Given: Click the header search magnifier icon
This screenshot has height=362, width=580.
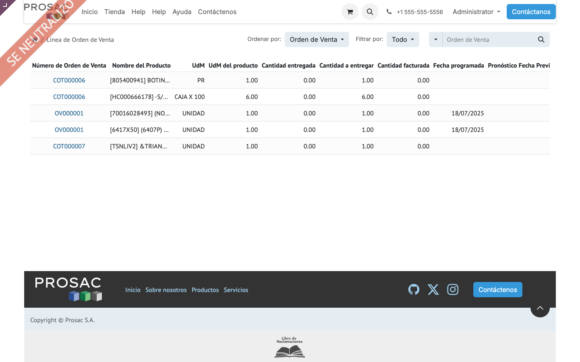Looking at the screenshot, I should [x=370, y=12].
